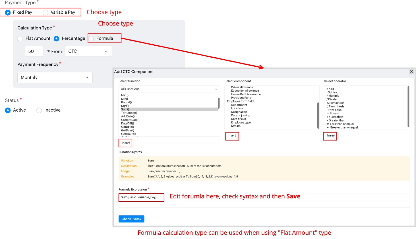416x239 pixels.
Task: Select the Employee type field
Action: coord(241,123)
